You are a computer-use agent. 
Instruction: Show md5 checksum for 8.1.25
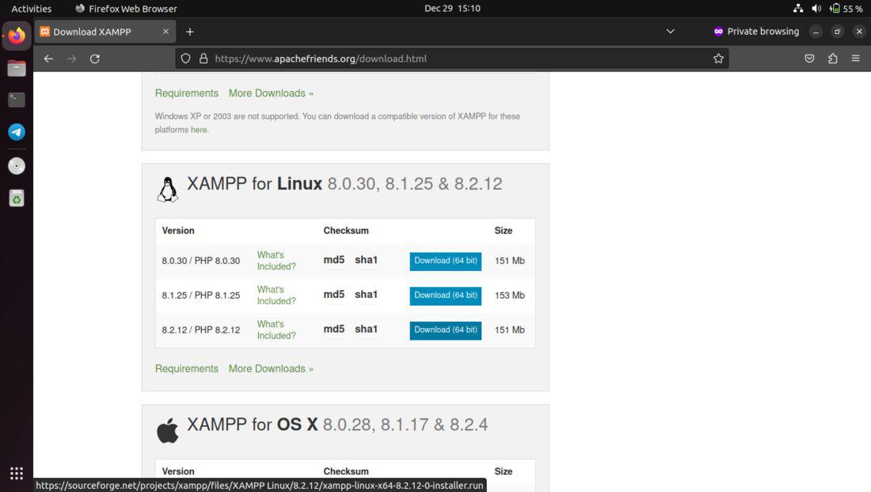click(334, 294)
